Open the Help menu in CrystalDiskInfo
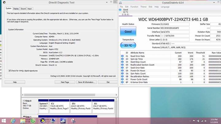Screen dimensions: 221x124 point(157,7)
